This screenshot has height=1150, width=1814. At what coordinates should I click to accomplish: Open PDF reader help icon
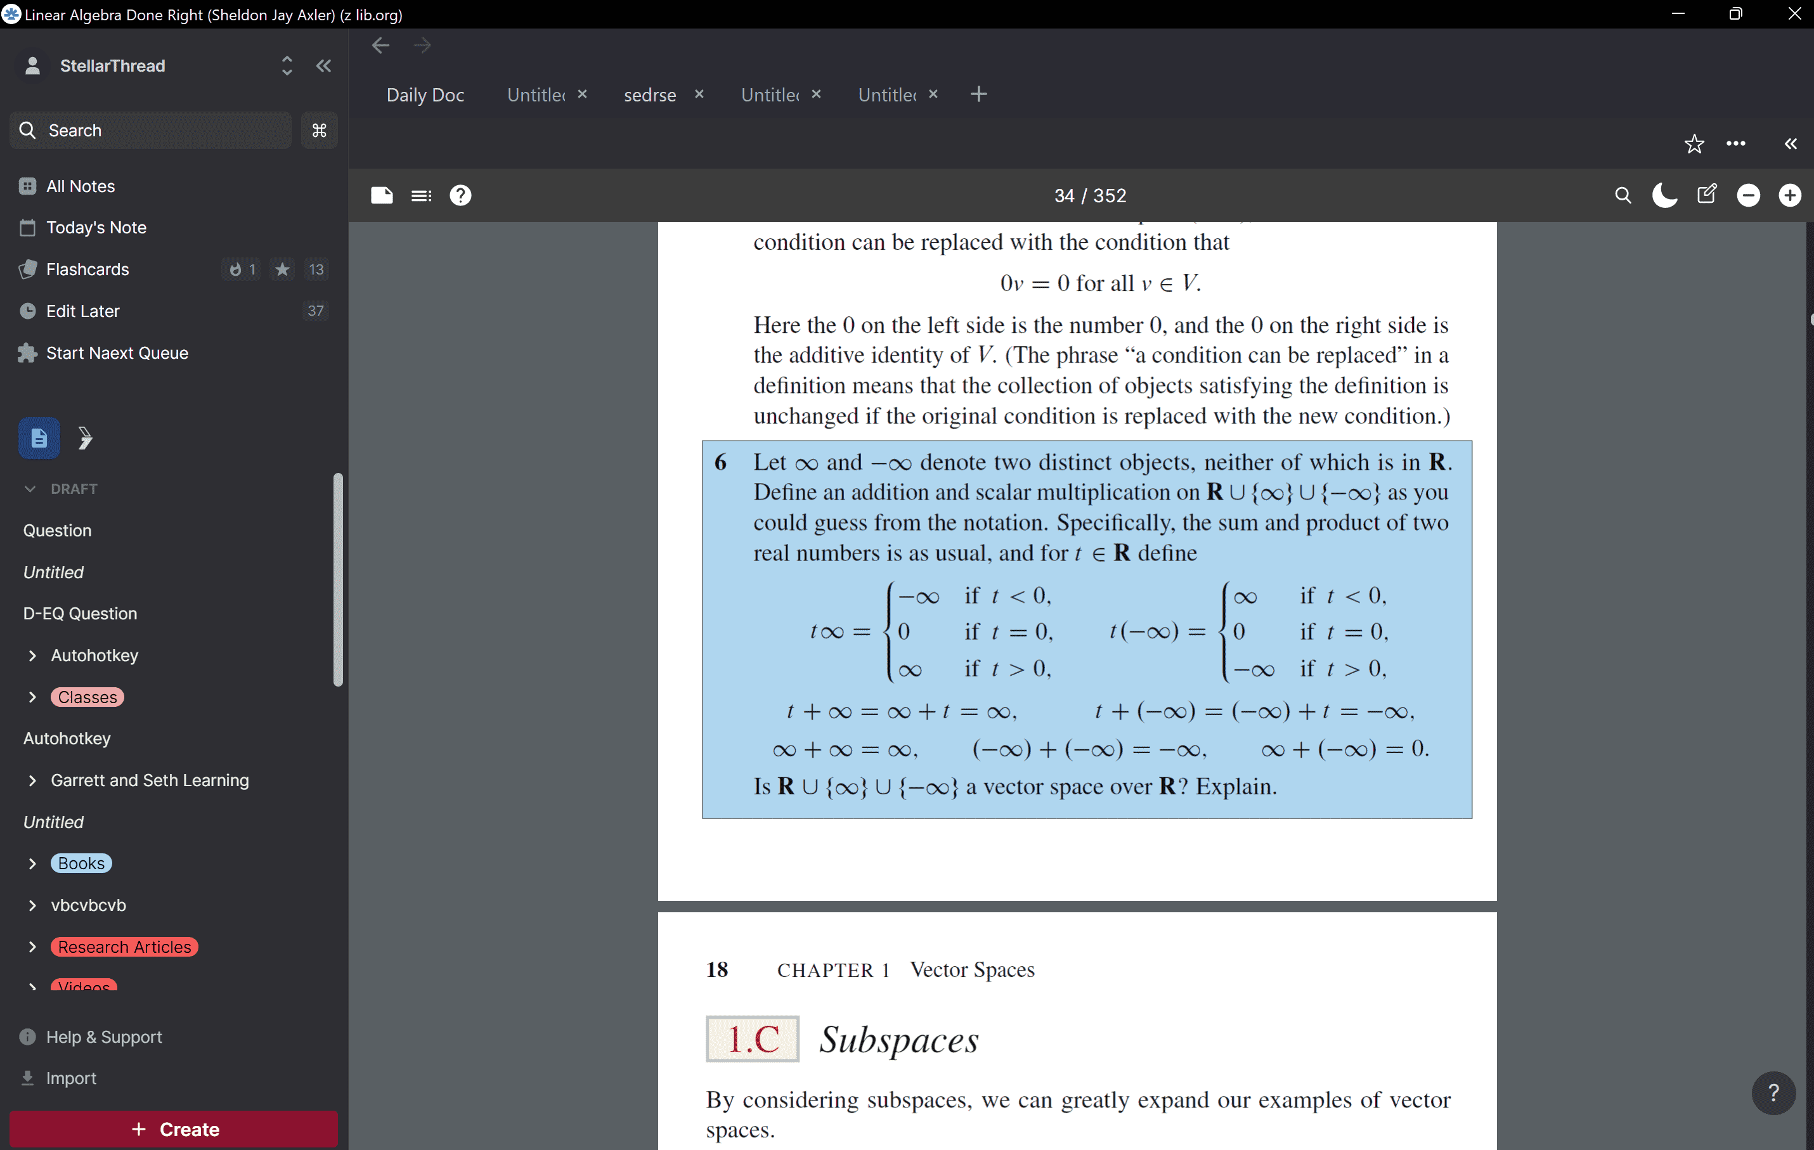(460, 196)
